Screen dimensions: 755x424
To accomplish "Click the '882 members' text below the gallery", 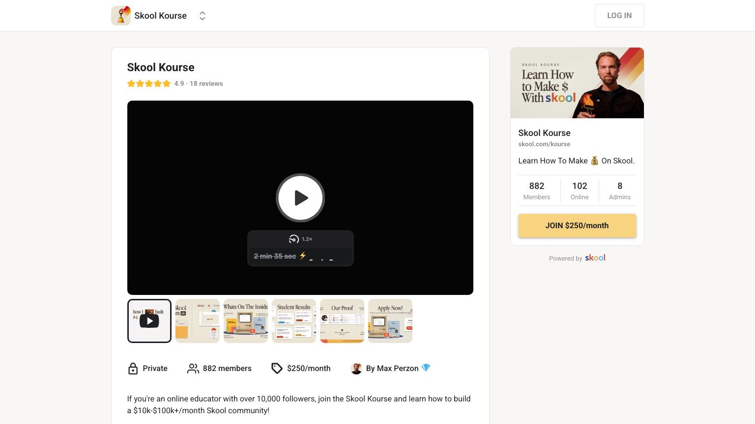I will pyautogui.click(x=227, y=369).
